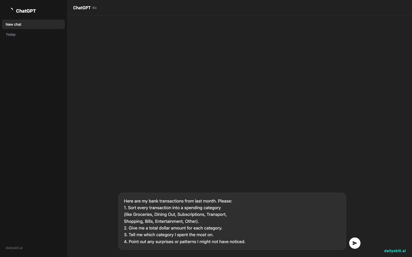Select the Today label in sidebar
412x257 pixels.
coord(11,34)
